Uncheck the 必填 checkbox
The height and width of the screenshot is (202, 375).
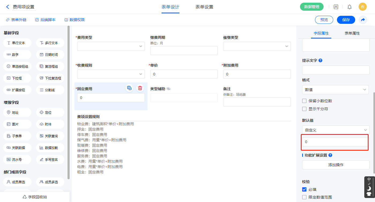(x=304, y=189)
